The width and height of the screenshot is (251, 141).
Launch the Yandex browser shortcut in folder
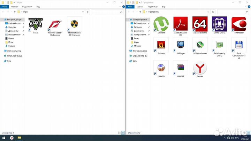pos(200,69)
